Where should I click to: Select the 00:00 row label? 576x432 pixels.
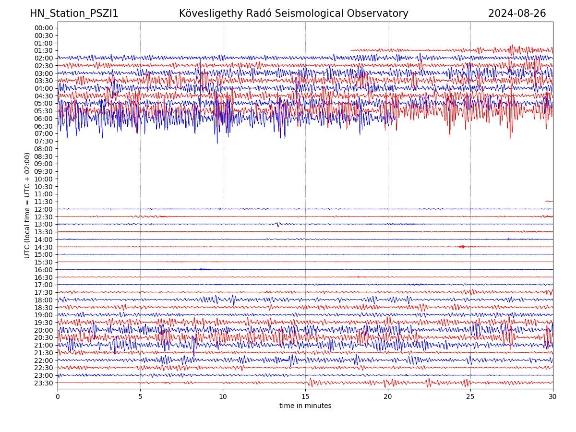pyautogui.click(x=43, y=28)
